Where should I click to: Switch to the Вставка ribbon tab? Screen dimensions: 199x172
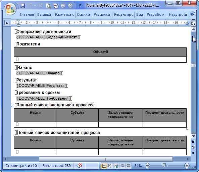click(44, 14)
